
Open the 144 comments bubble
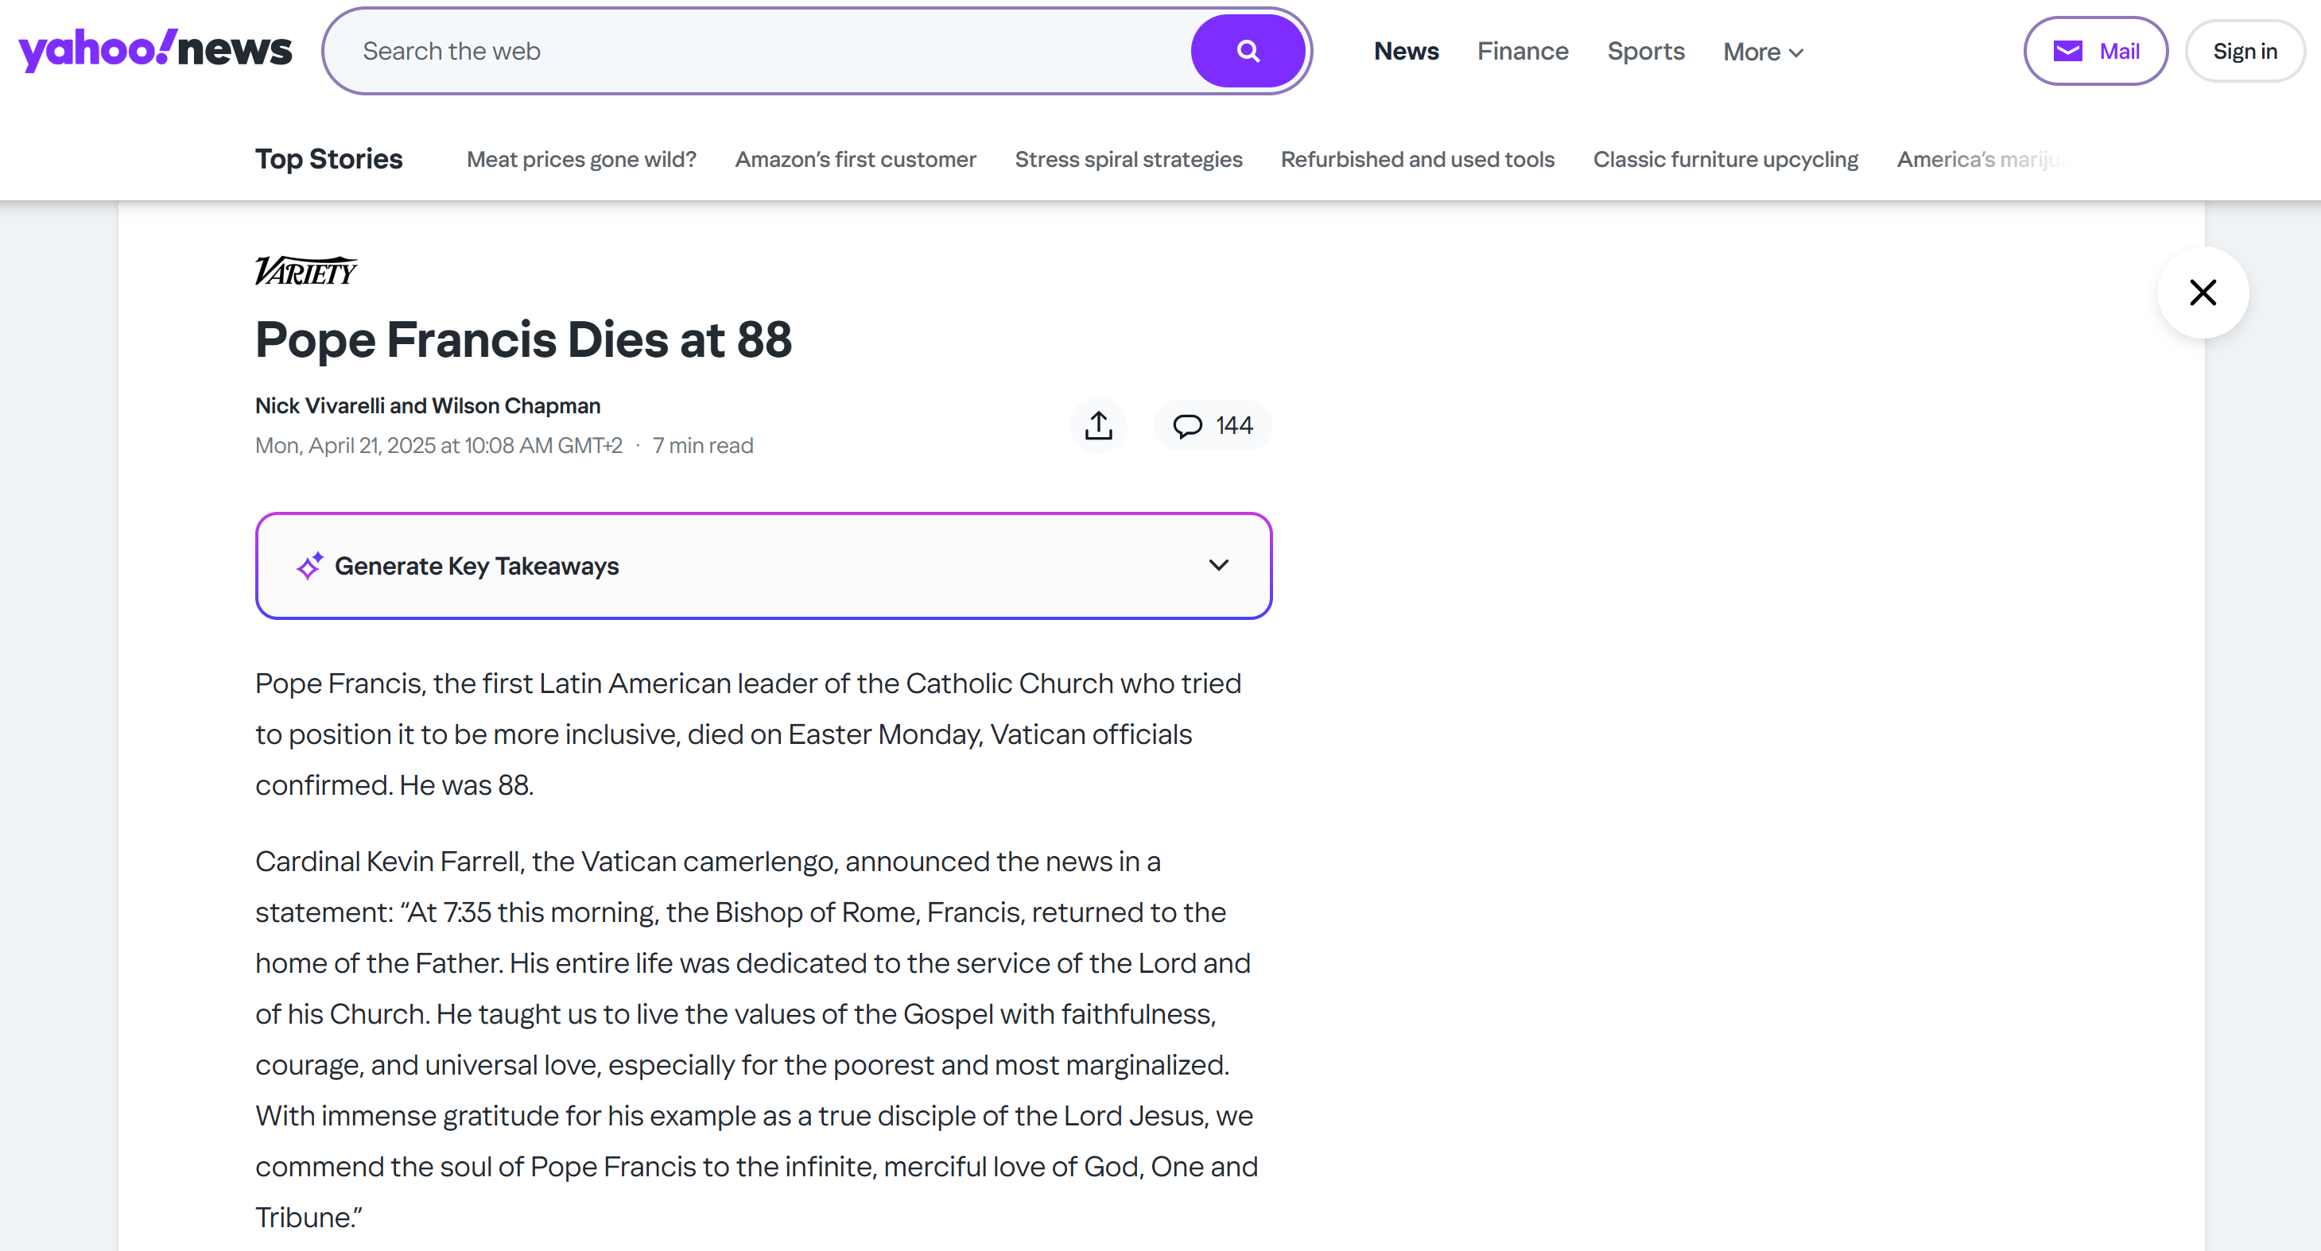click(x=1212, y=425)
